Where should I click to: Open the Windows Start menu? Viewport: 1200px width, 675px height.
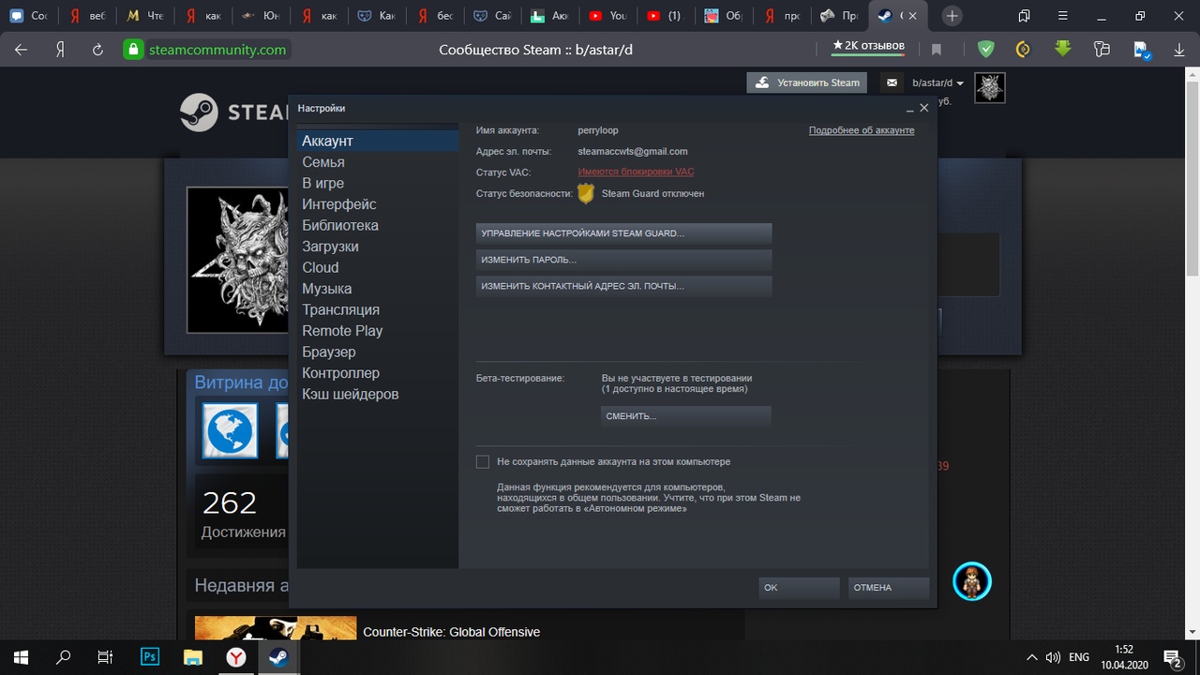tap(21, 656)
